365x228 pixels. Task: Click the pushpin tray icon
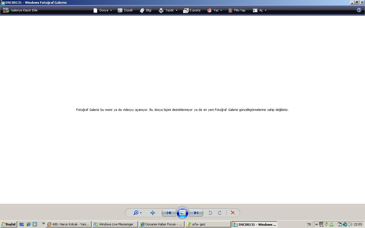(327, 224)
